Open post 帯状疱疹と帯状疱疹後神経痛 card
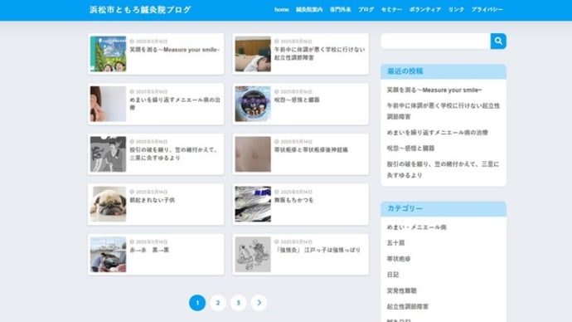Image resolution: width=572 pixels, height=322 pixels. [x=301, y=154]
